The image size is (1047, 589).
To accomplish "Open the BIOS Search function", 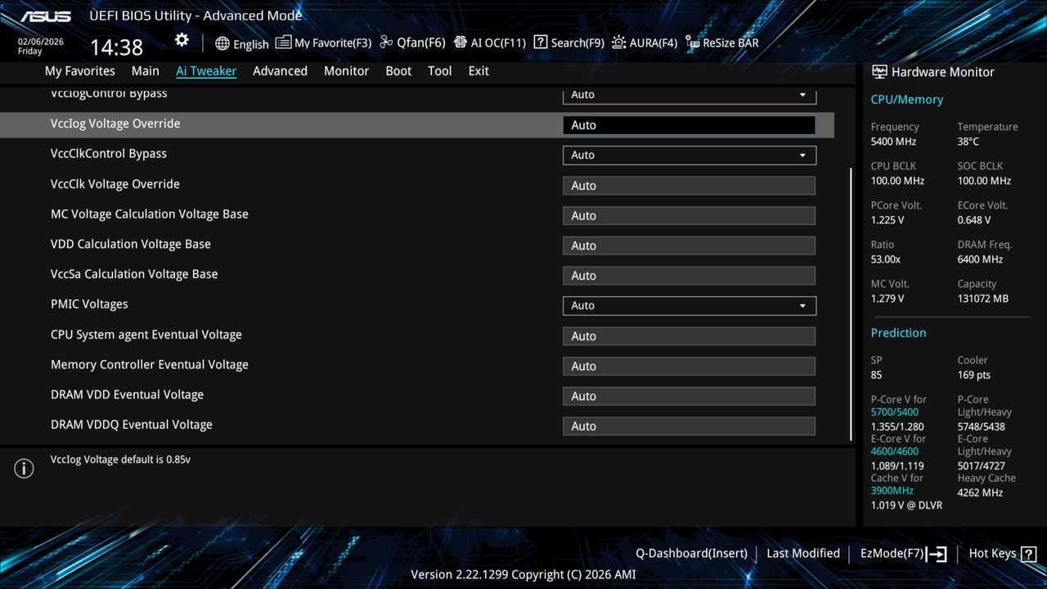I will pos(568,43).
